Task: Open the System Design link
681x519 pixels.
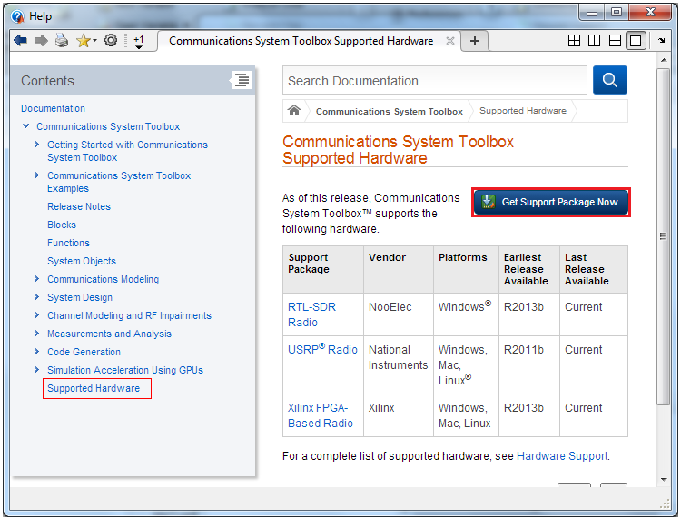Action: (x=80, y=297)
